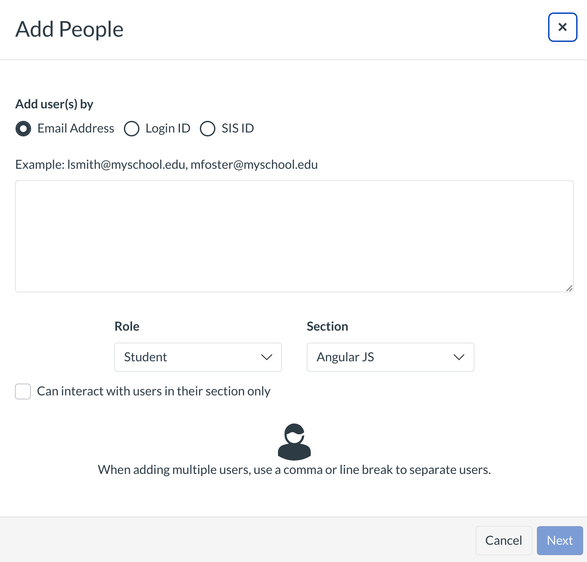Image resolution: width=587 pixels, height=562 pixels.
Task: Click the 'Can interact with users' label text
Action: pos(154,391)
